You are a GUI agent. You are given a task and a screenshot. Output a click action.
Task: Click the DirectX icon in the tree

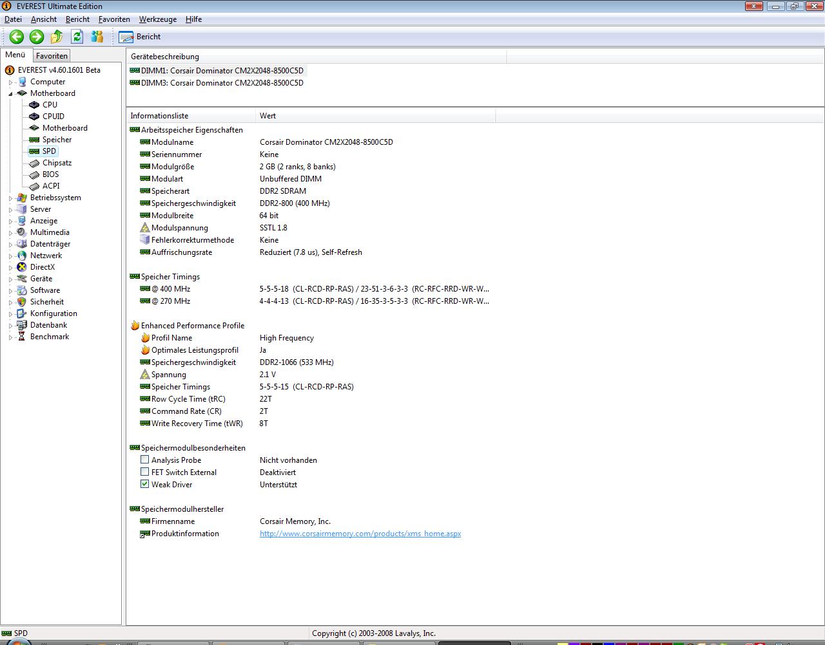pos(22,267)
